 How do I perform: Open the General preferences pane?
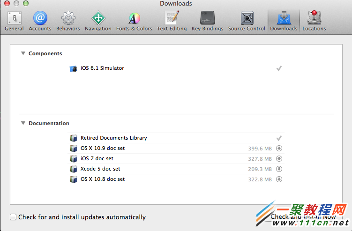15,21
